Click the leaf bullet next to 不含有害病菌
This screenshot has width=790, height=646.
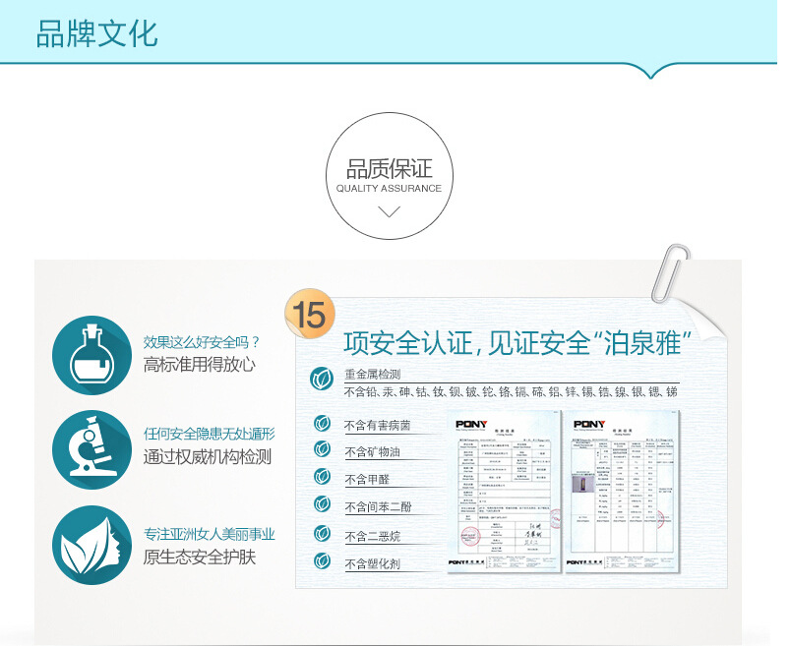pyautogui.click(x=322, y=424)
